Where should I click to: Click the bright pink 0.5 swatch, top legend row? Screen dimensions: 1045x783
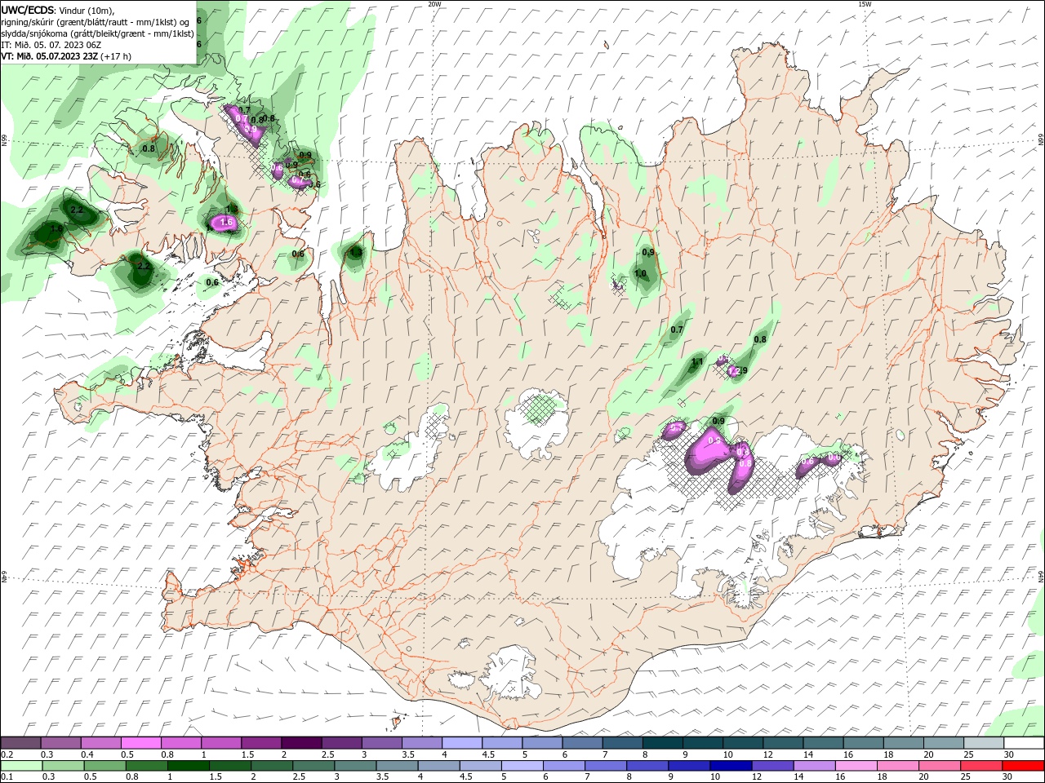[140, 743]
